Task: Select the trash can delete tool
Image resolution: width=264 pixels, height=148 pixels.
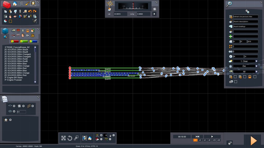Action: (x=20, y=11)
